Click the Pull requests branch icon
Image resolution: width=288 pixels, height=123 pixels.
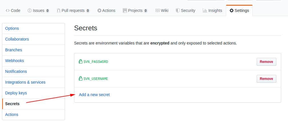click(59, 10)
